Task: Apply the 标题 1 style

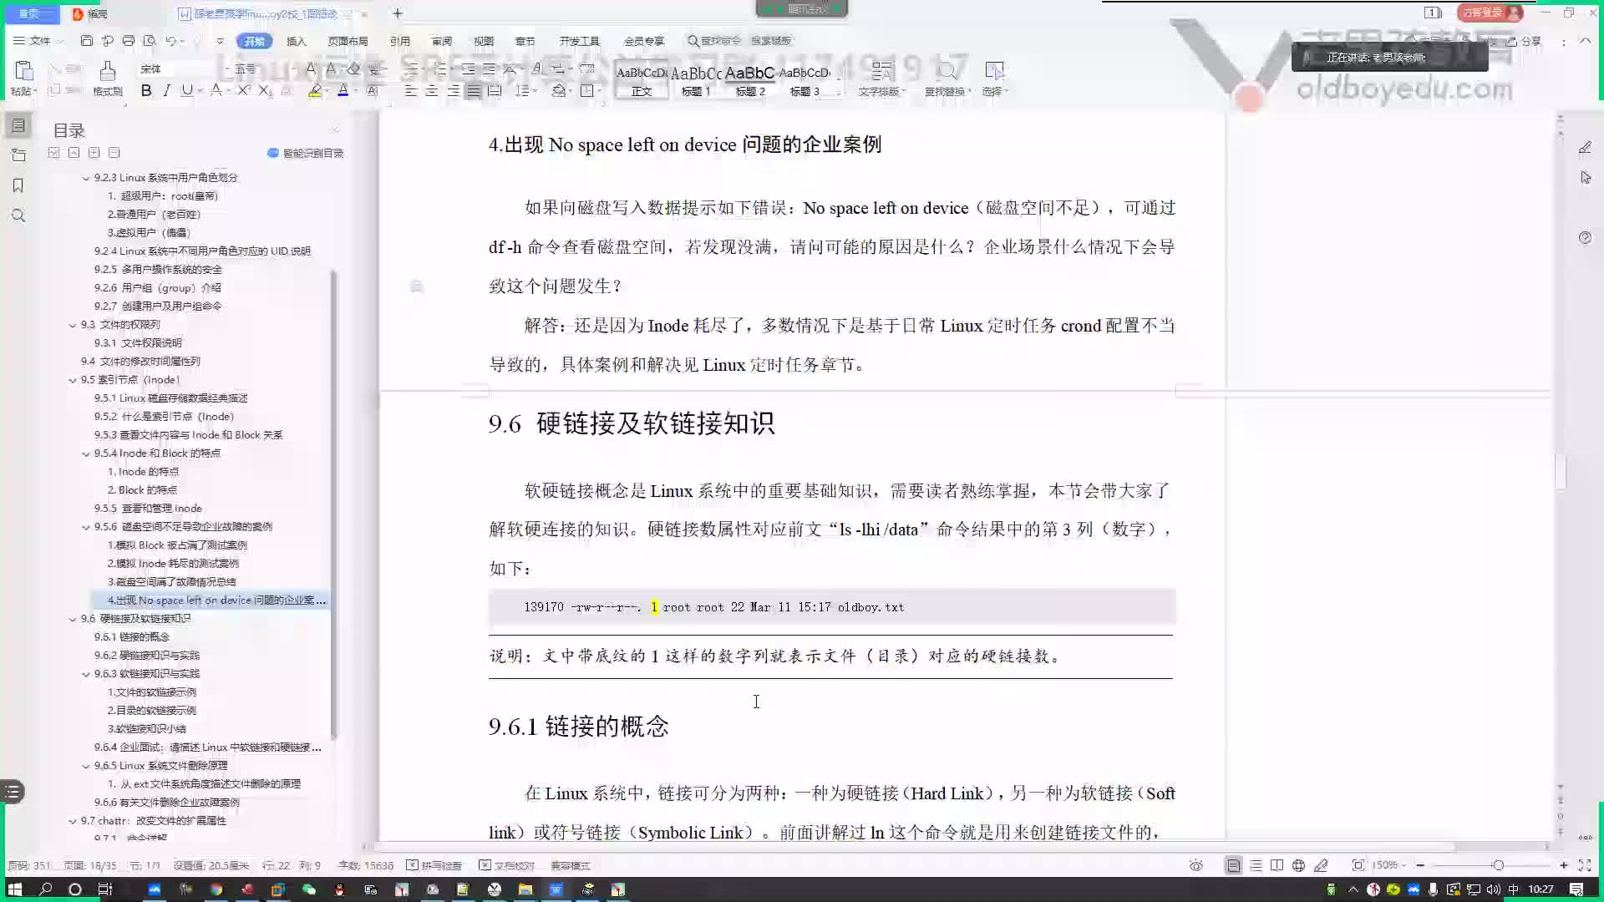Action: pyautogui.click(x=696, y=81)
